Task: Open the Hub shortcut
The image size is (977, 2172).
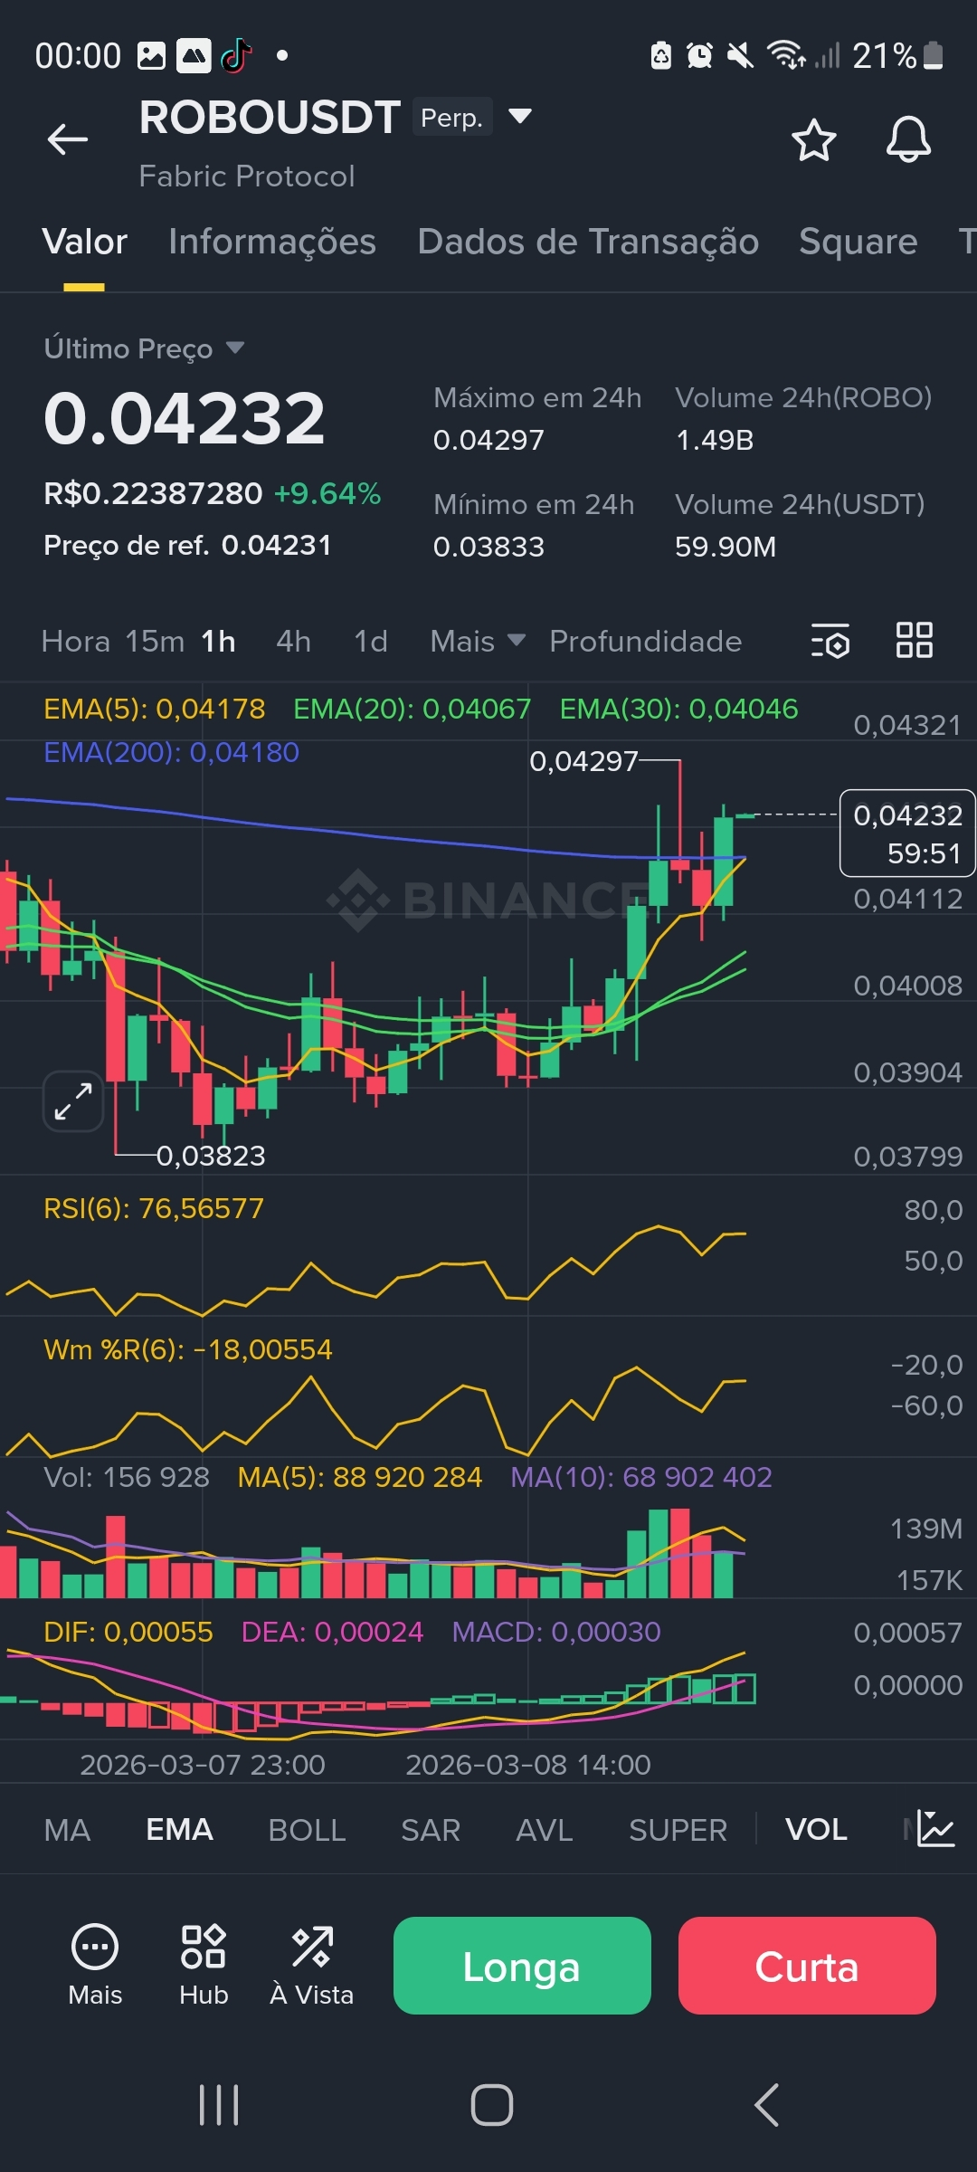Action: [x=204, y=1966]
